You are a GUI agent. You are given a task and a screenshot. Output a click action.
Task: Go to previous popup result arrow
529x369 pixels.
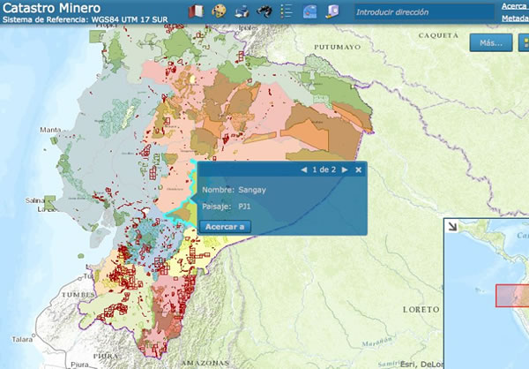click(304, 169)
